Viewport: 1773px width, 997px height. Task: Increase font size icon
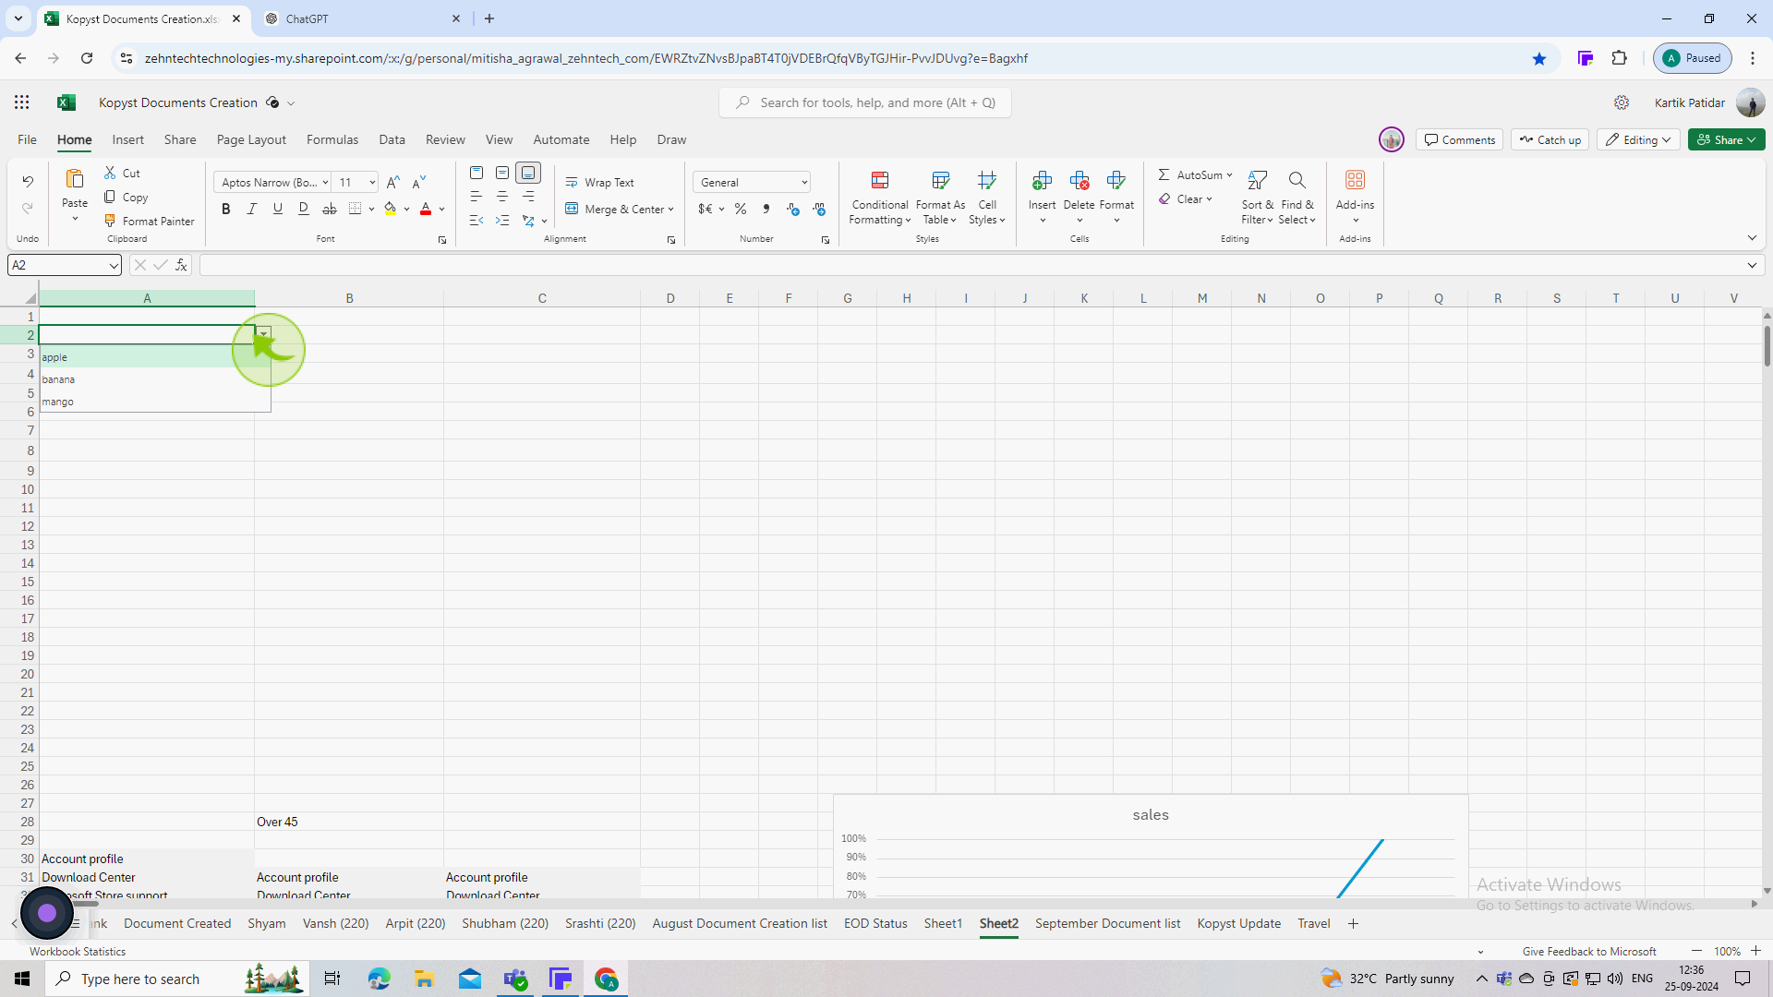click(x=393, y=183)
